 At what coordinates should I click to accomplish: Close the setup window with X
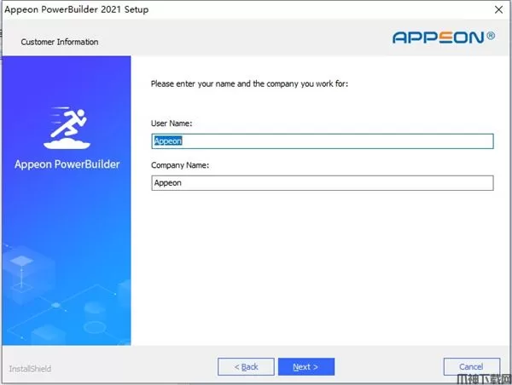(498, 9)
